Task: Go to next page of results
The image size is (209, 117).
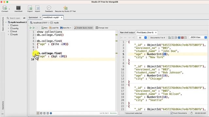Action: [x=129, y=38]
